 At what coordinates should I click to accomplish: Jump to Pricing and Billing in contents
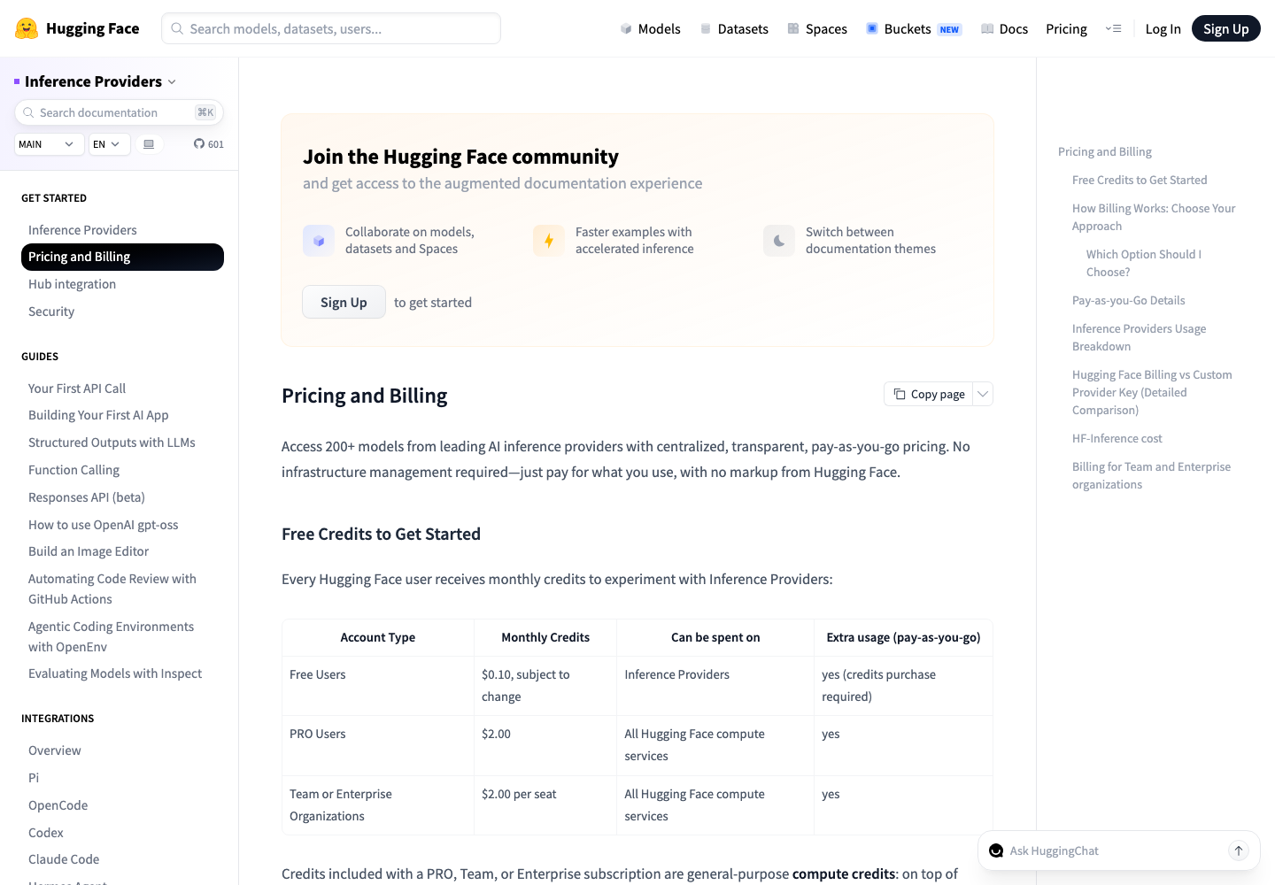1105,152
